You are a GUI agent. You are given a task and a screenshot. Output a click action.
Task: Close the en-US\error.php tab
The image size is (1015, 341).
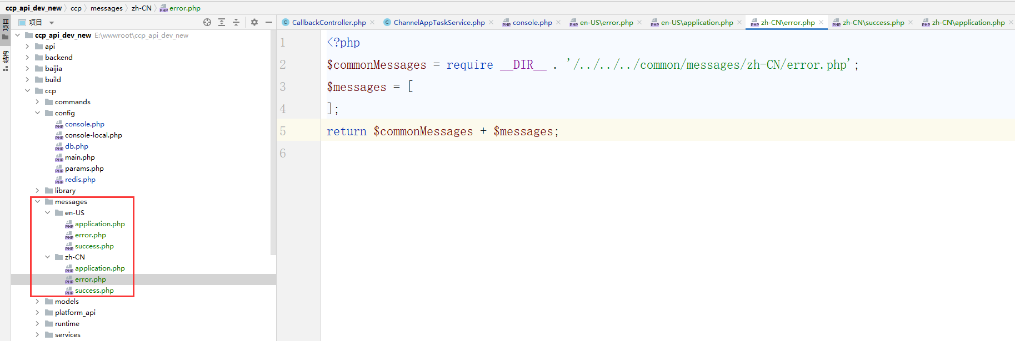point(639,22)
